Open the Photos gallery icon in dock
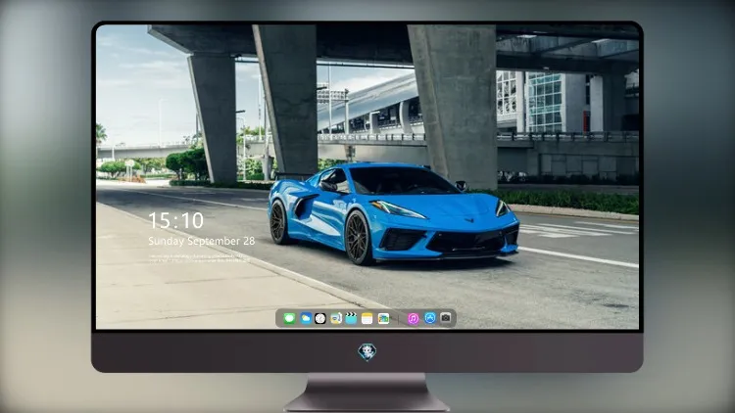This screenshot has width=735, height=413. [x=383, y=318]
